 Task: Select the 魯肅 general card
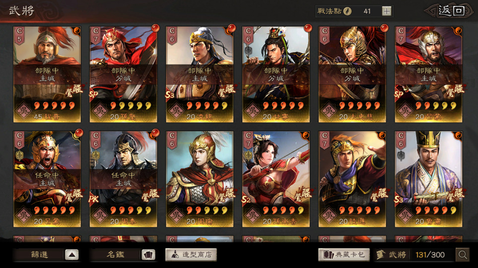(x=429, y=179)
